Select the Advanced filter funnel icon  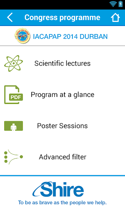(x=14, y=157)
